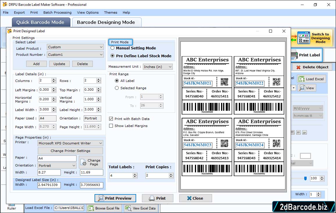Click the View magnifier icon
The height and width of the screenshot is (213, 336).
[x=302, y=88]
